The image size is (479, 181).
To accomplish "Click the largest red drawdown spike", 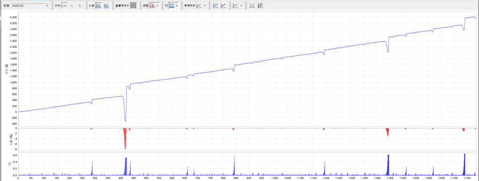I will [125, 138].
